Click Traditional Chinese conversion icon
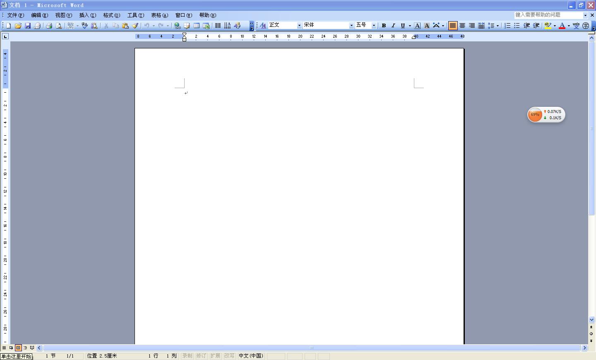The image size is (596, 360). point(71,26)
